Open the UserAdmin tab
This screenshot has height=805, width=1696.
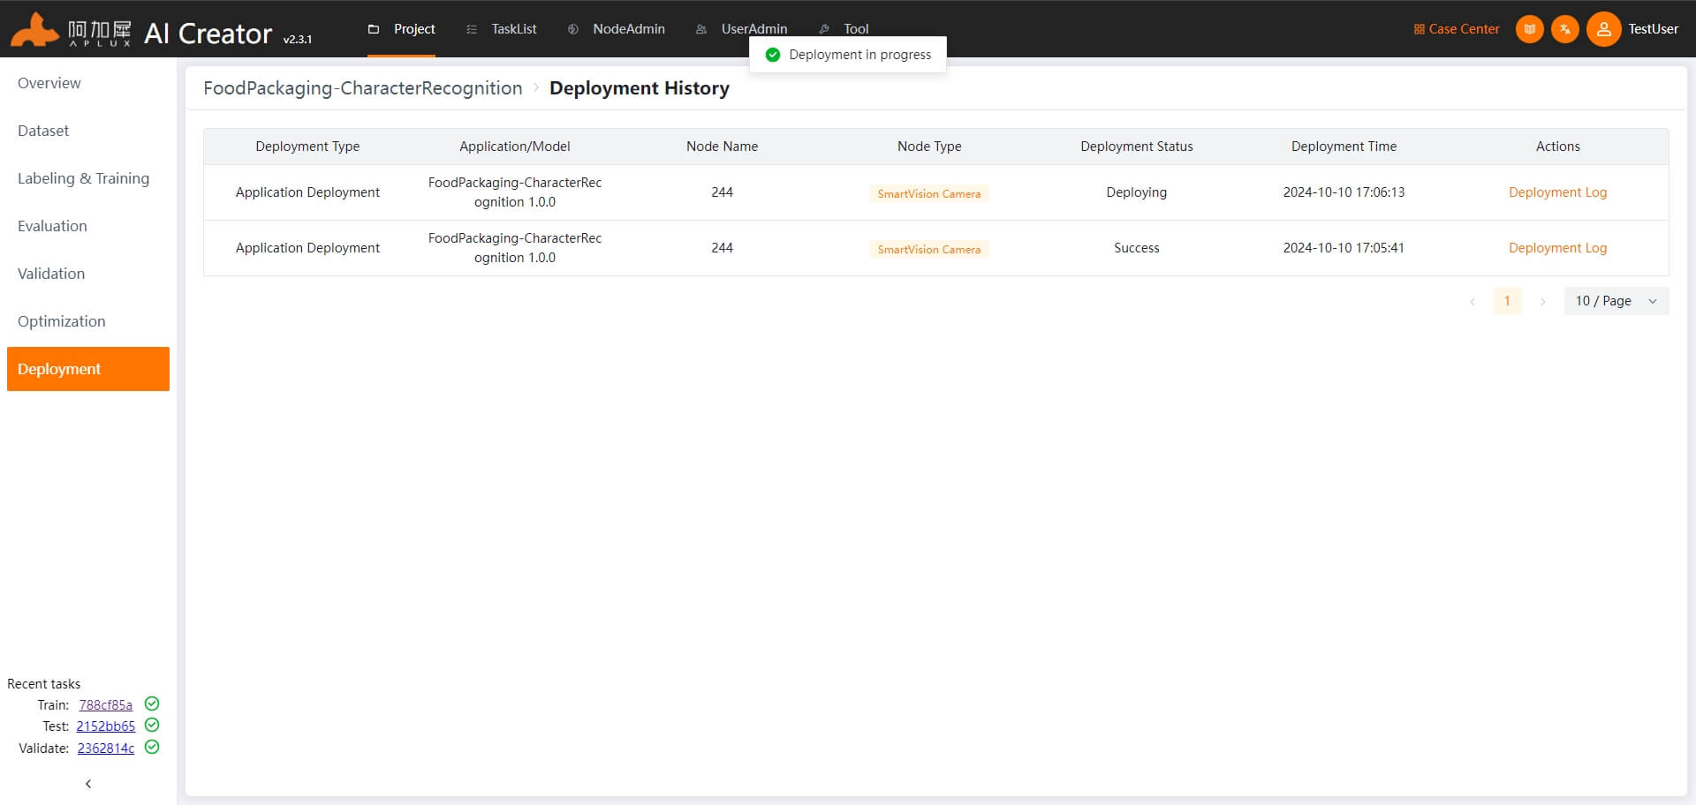coord(741,29)
